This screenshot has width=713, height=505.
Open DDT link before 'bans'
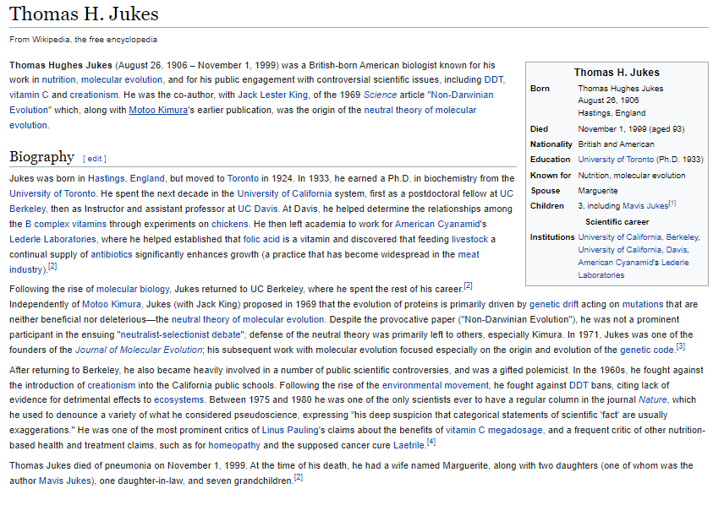point(579,386)
